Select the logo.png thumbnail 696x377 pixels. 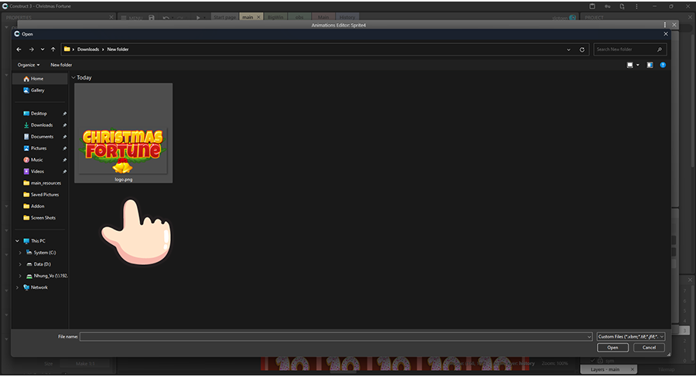pyautogui.click(x=124, y=133)
